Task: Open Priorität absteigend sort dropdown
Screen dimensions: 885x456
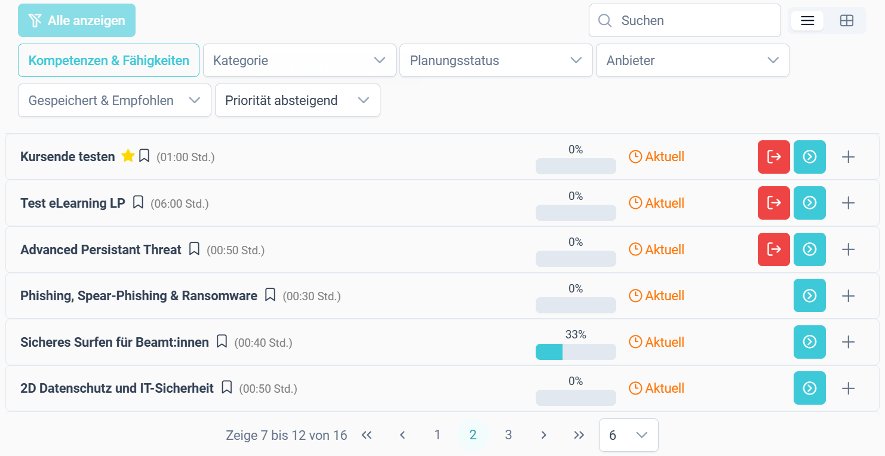Action: tap(297, 100)
